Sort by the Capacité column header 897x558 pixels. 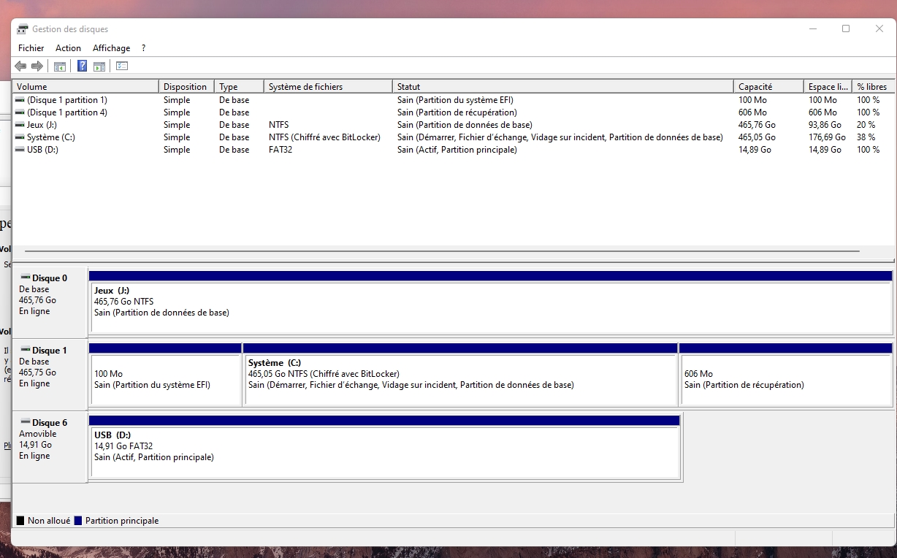tap(767, 87)
